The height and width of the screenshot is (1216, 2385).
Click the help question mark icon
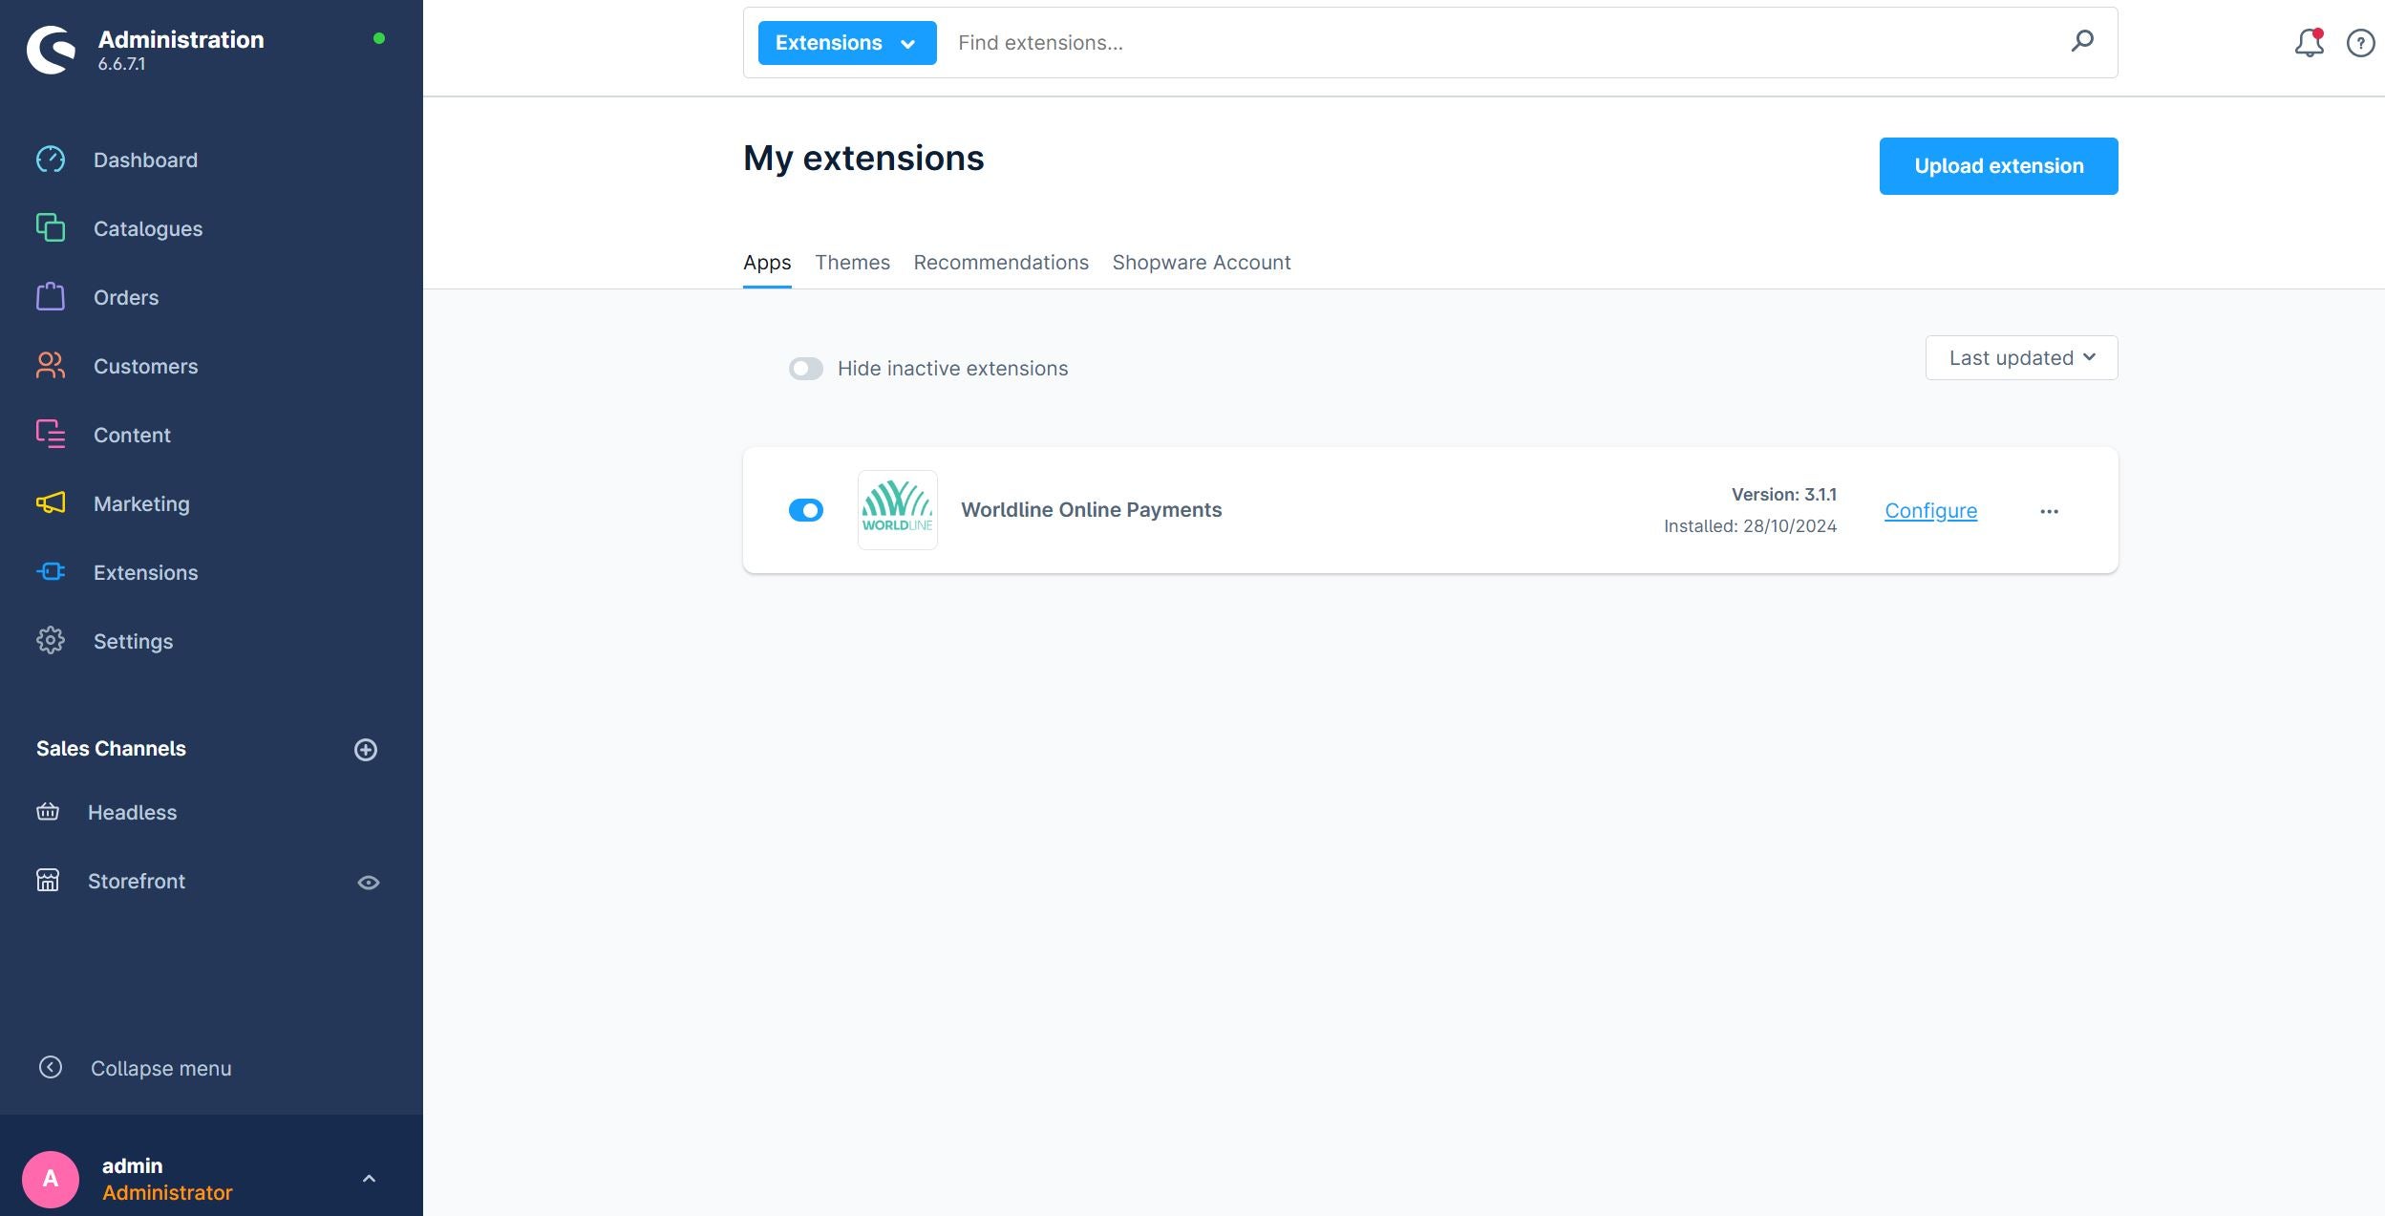[2359, 43]
